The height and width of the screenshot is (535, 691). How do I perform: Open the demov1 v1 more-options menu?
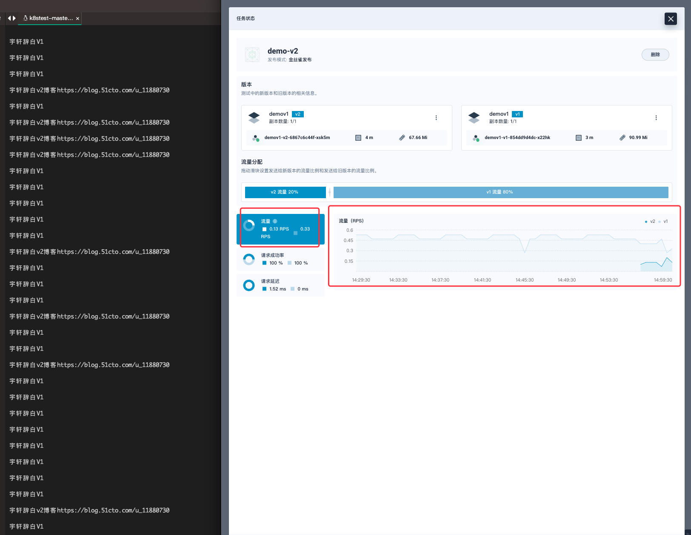(656, 118)
